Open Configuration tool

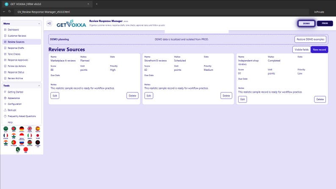pos(22,104)
